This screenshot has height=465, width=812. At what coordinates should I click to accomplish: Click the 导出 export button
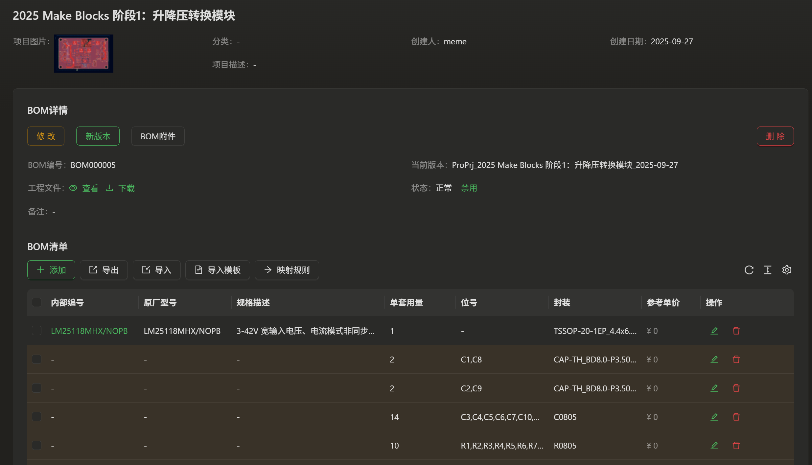104,270
